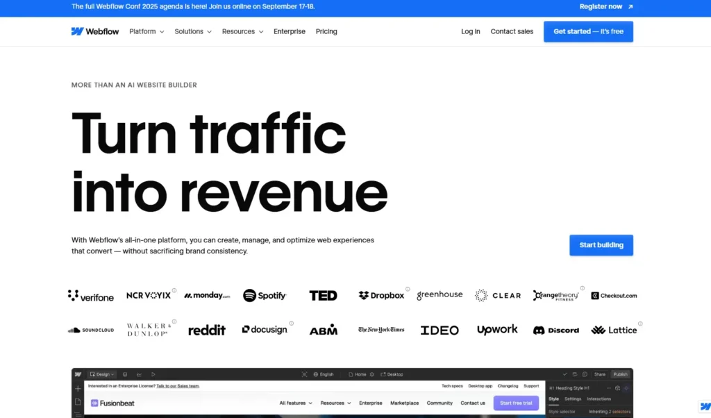Click the info icon next to Dropbox logo
This screenshot has width=711, height=418.
[x=408, y=289]
